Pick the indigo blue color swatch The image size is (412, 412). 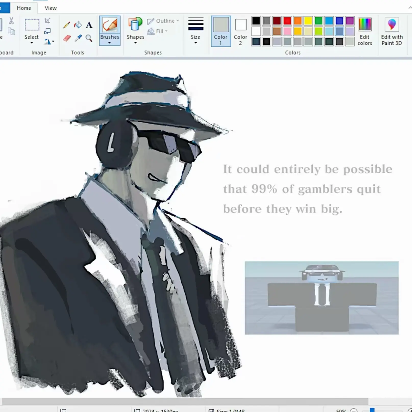[x=340, y=21]
